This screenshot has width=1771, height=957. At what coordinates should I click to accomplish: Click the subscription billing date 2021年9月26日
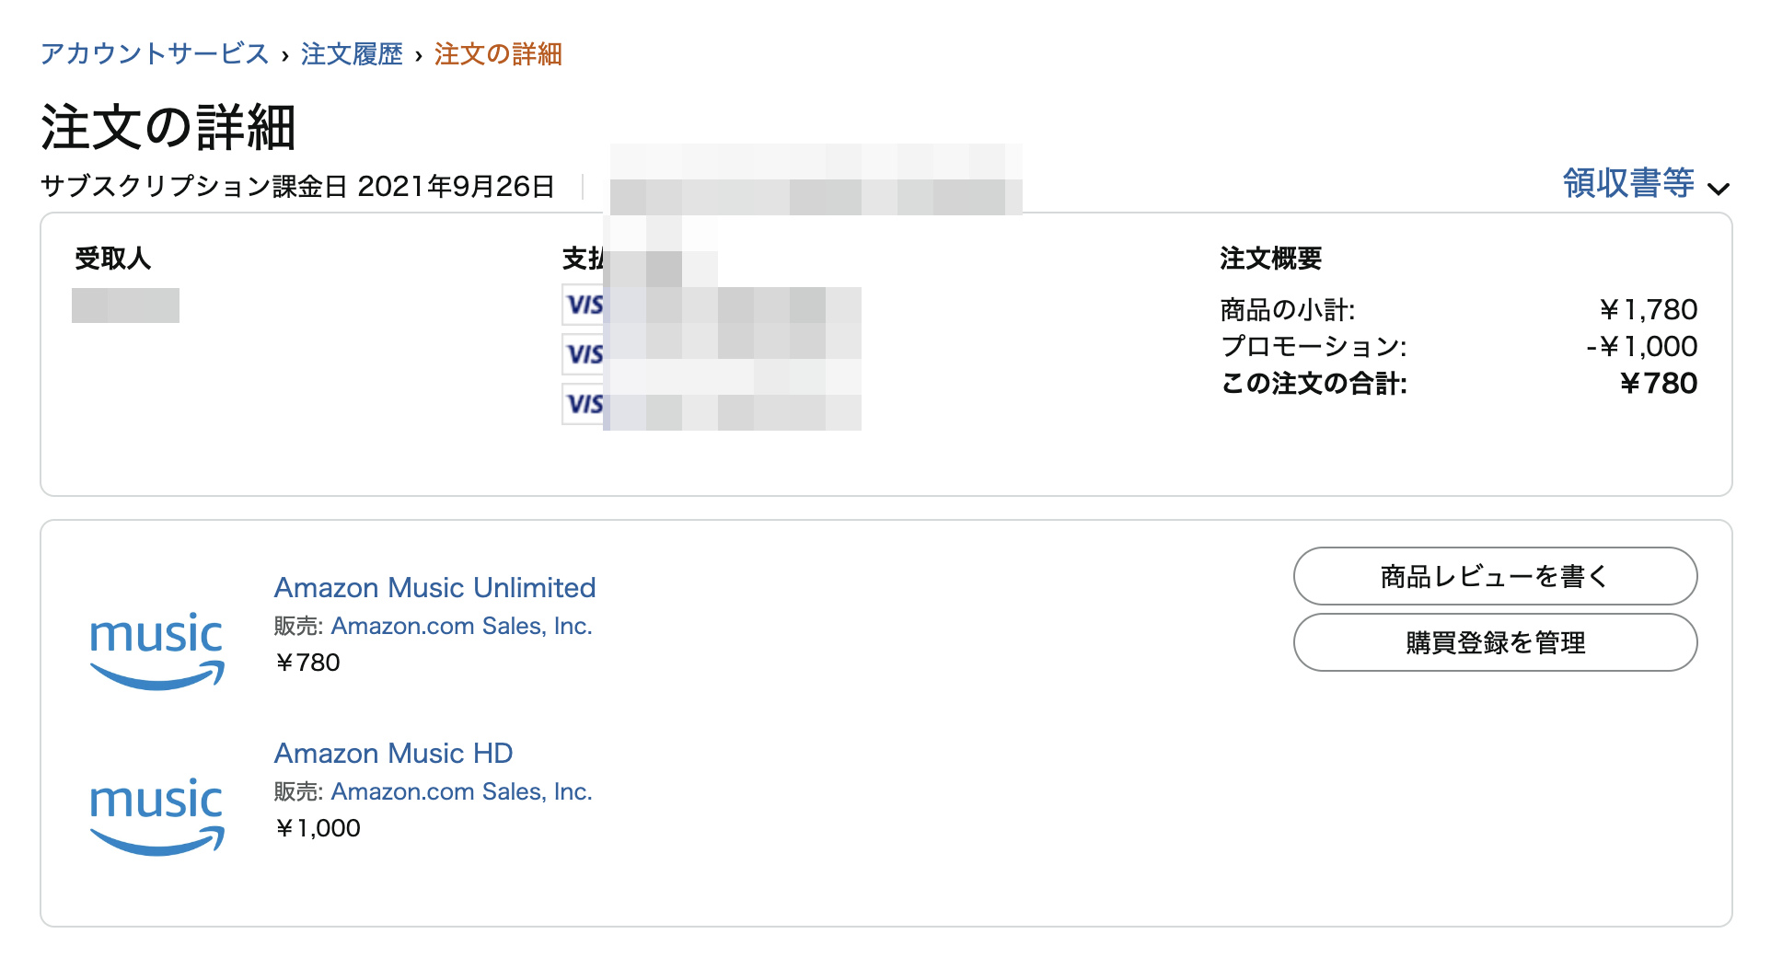[456, 187]
